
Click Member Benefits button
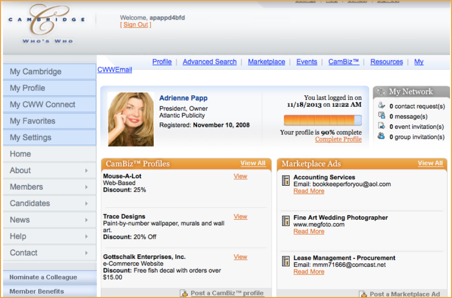pyautogui.click(x=50, y=291)
